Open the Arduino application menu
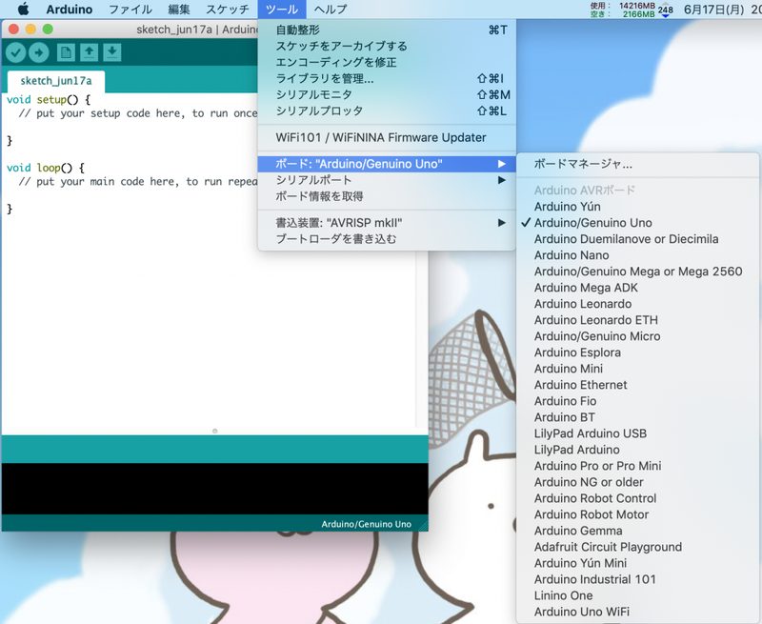 coord(70,10)
